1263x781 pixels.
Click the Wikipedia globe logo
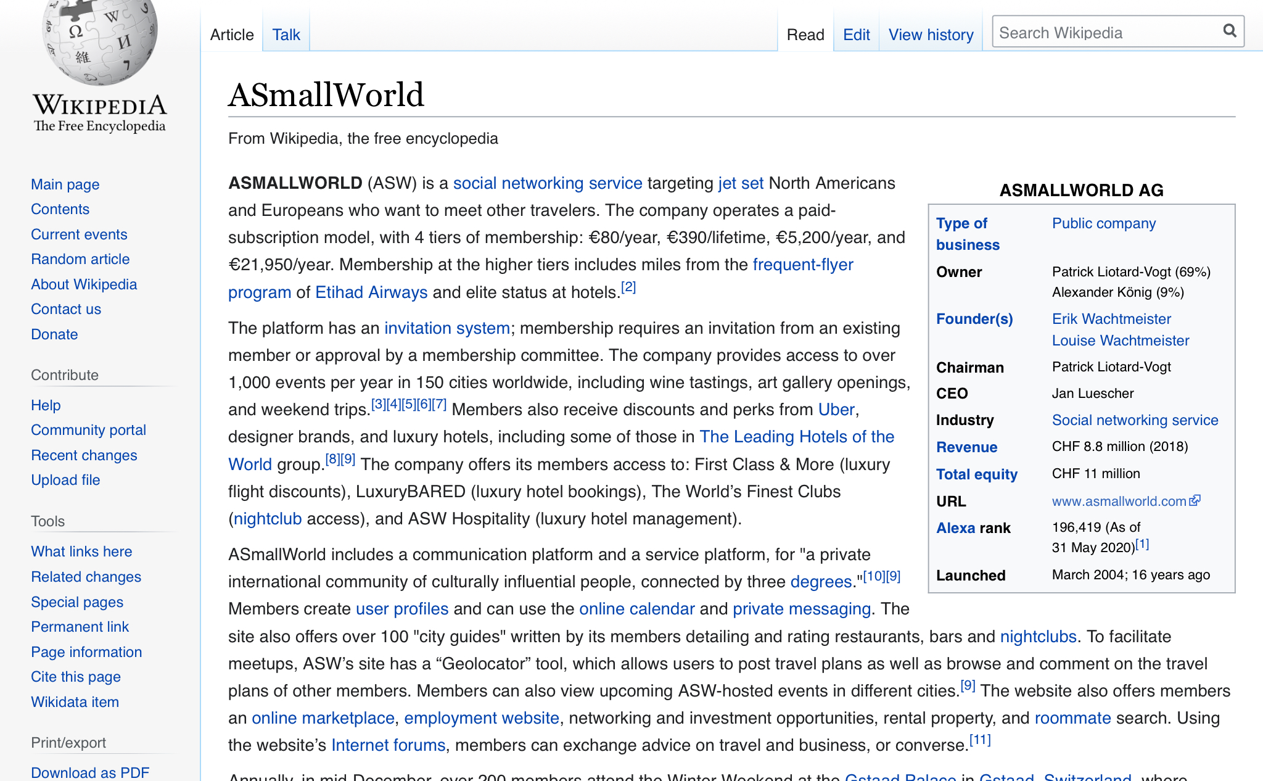point(100,41)
